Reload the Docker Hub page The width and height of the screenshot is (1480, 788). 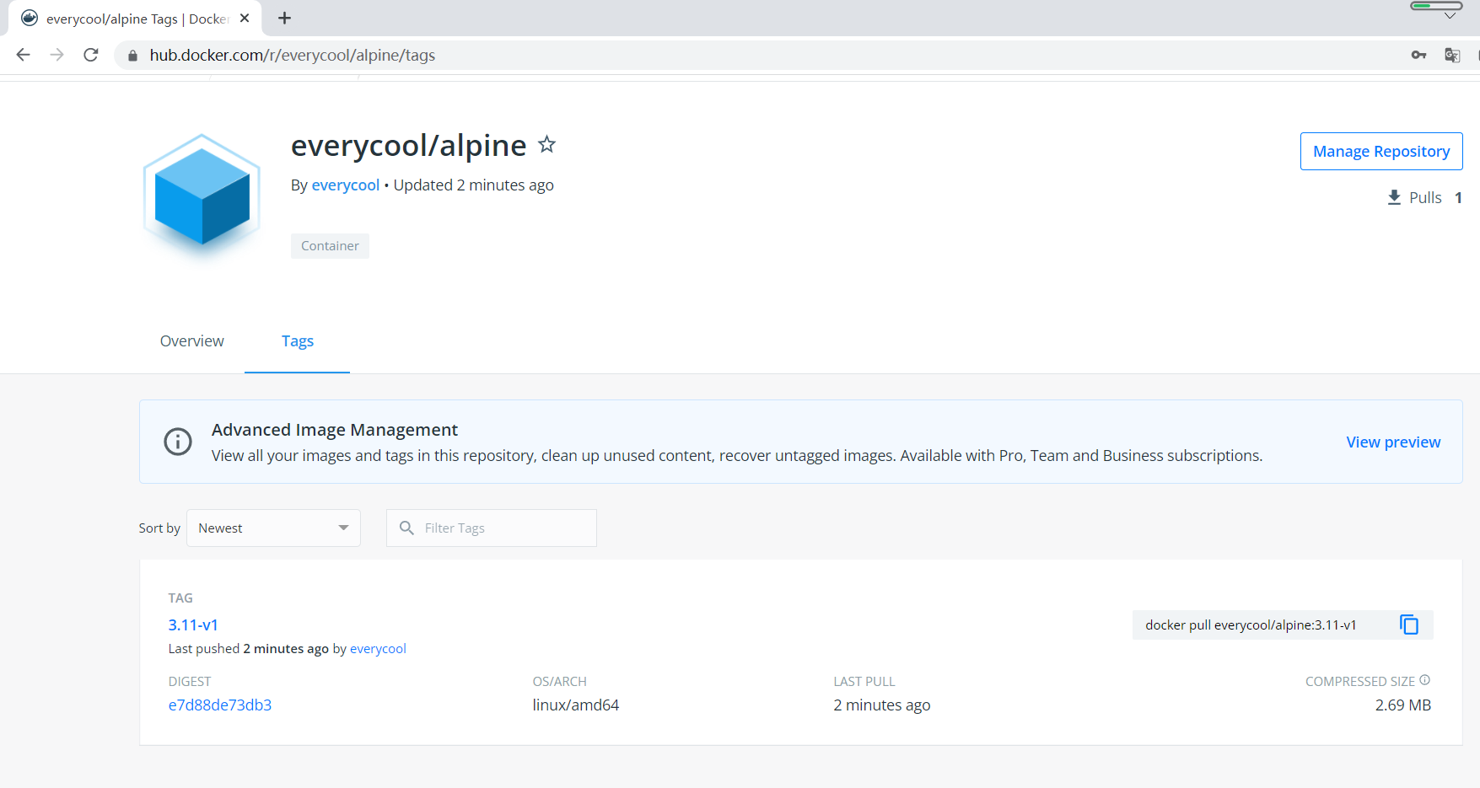[x=91, y=55]
